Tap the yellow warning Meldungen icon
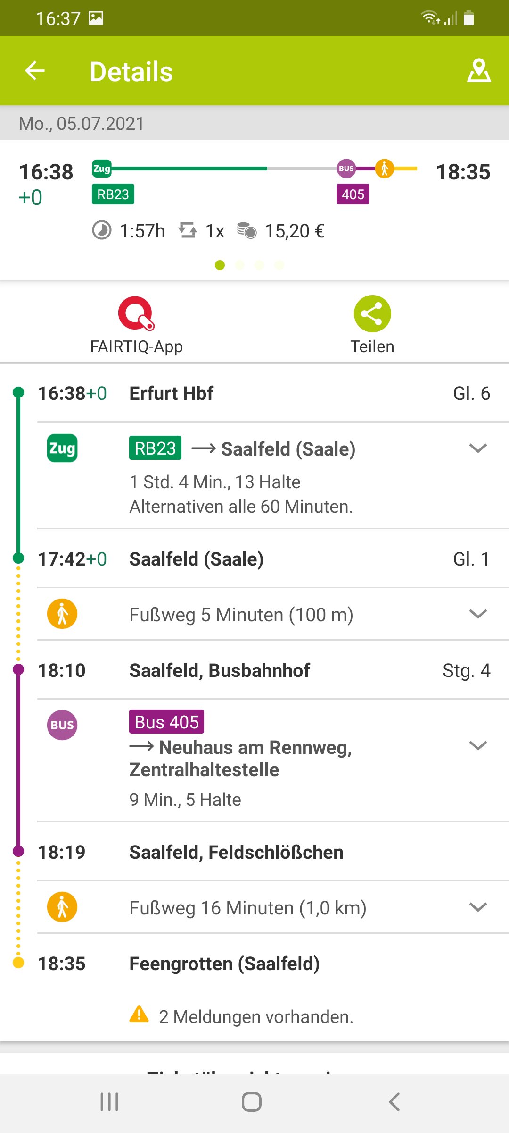Image resolution: width=509 pixels, height=1133 pixels. pyautogui.click(x=139, y=1014)
